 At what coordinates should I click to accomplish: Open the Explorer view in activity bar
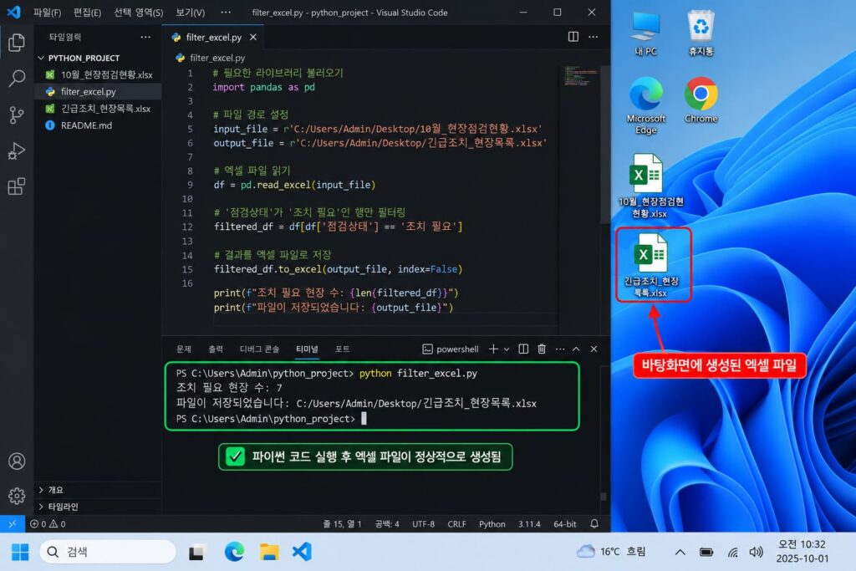(17, 42)
